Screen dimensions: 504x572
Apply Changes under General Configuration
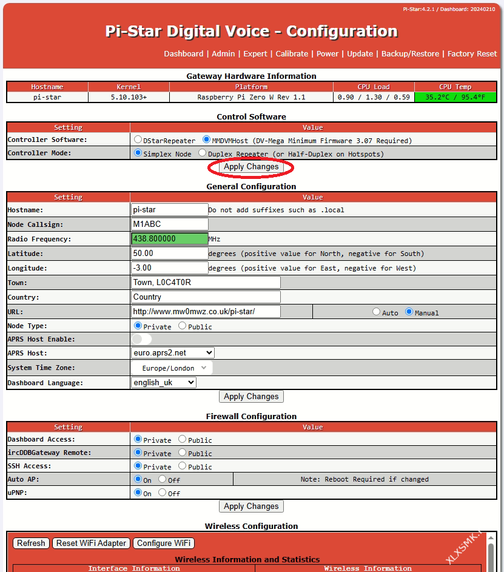pos(251,397)
